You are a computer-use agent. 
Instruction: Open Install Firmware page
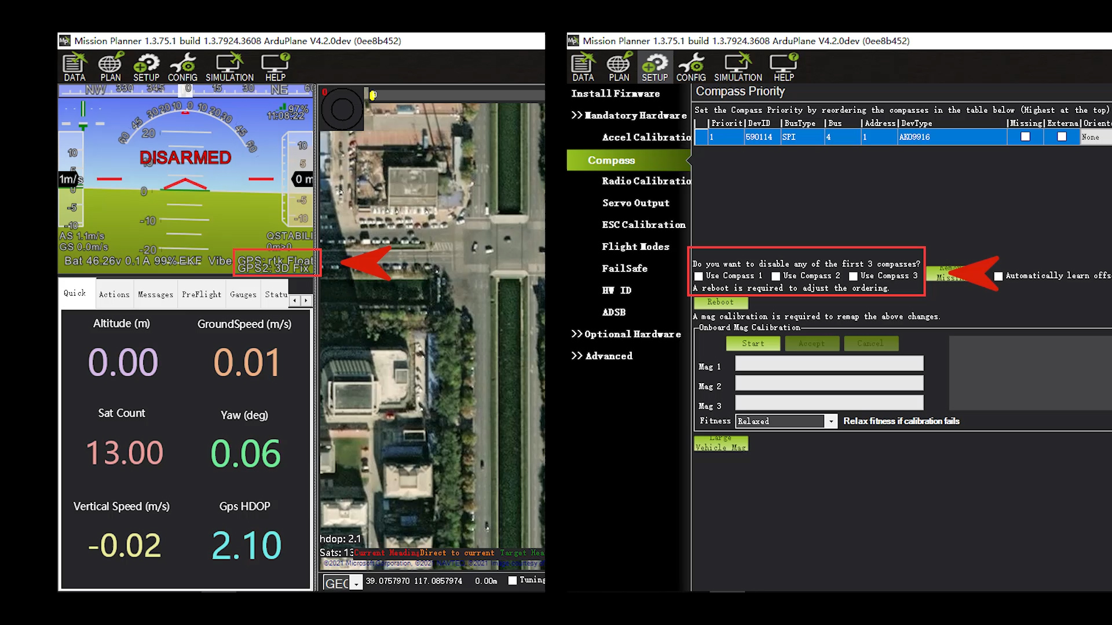[x=615, y=93]
